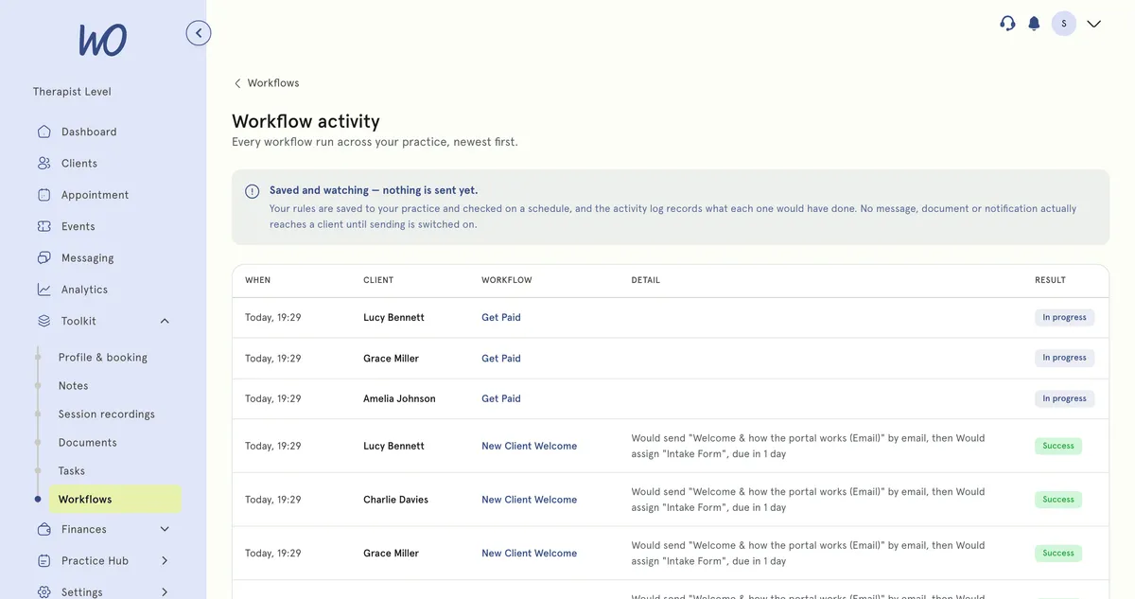Select Notes under Toolkit
The image size is (1135, 599).
point(73,386)
